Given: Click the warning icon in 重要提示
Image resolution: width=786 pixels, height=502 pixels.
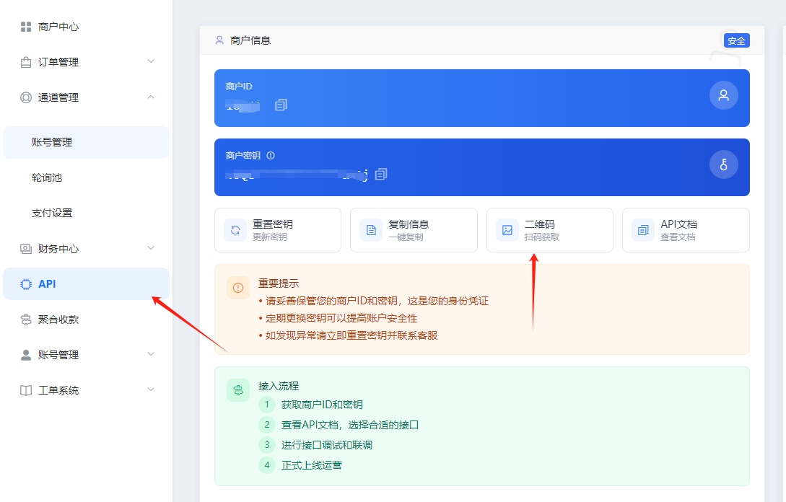Looking at the screenshot, I should click(x=238, y=288).
